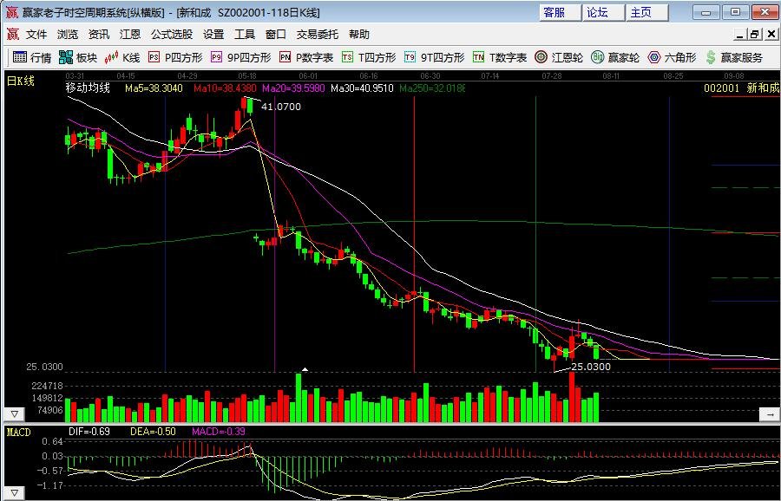Click the 日K线 period label
This screenshot has height=501, width=781.
coord(21,80)
